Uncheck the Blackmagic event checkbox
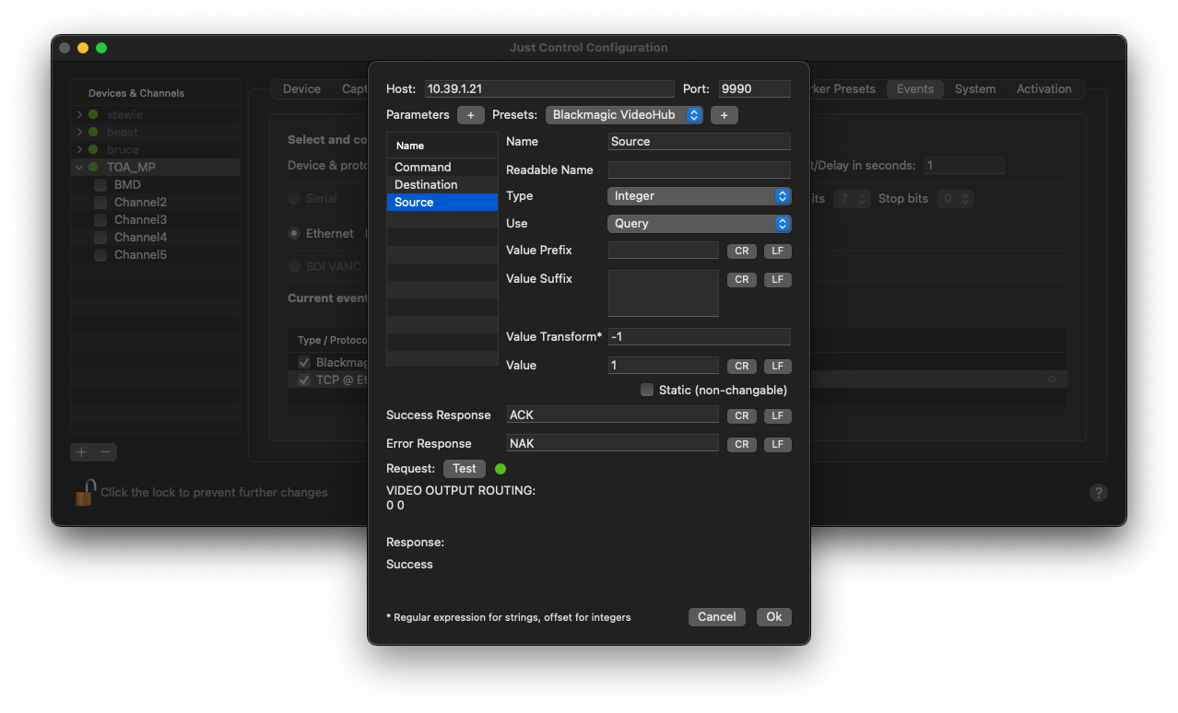Screen dimensions: 1178x713 304,363
